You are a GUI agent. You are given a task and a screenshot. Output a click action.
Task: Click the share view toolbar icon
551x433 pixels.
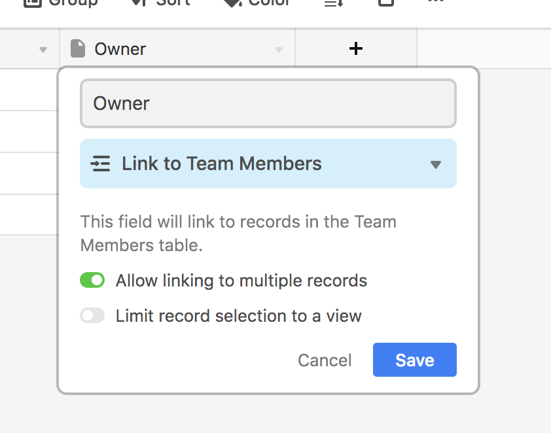[x=386, y=3]
